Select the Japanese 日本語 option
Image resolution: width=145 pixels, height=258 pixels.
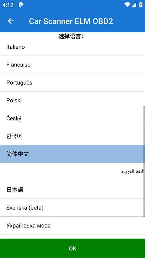(x=72, y=190)
